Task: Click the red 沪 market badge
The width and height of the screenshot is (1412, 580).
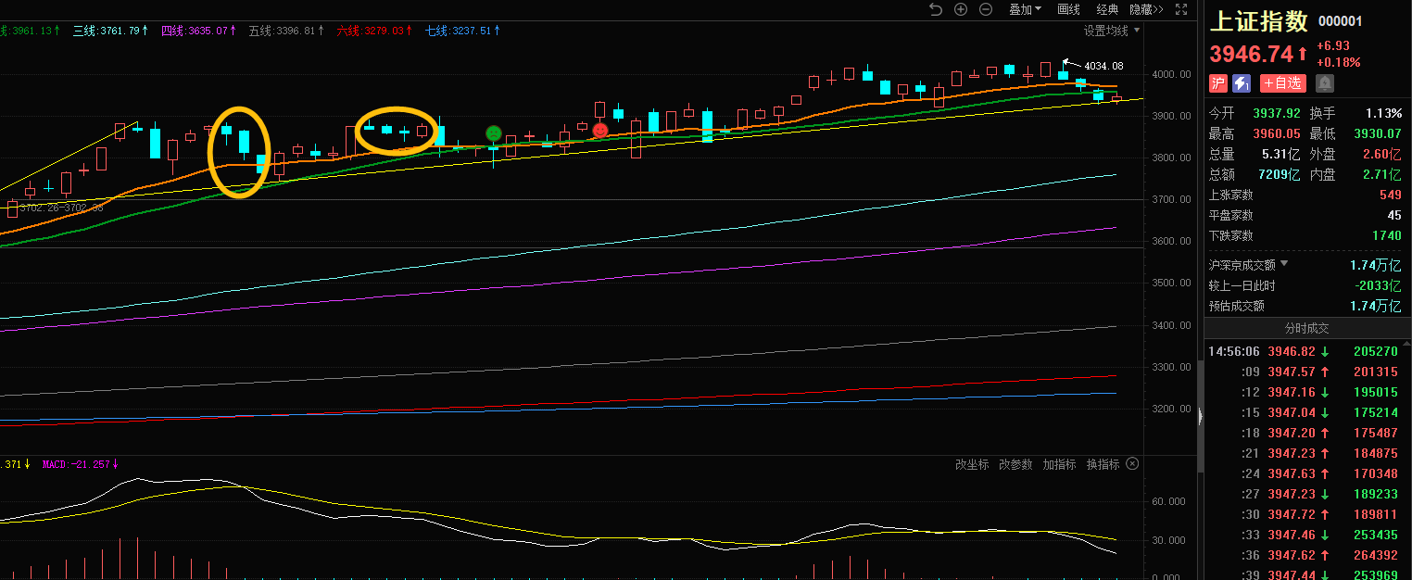Action: [x=1218, y=83]
